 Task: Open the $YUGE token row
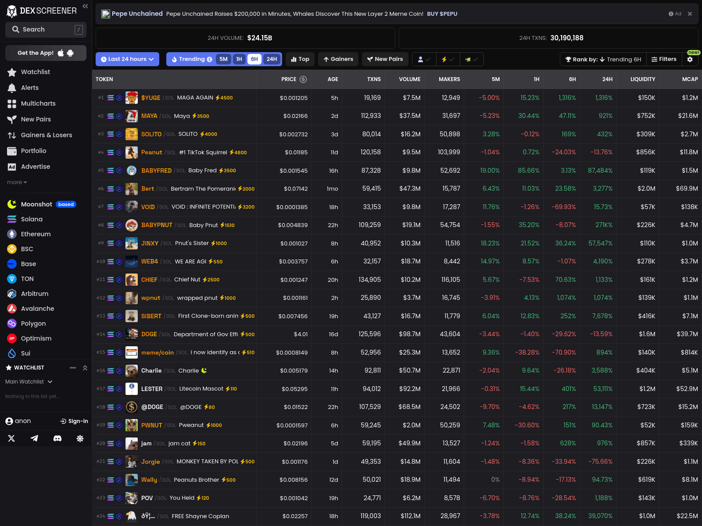397,98
